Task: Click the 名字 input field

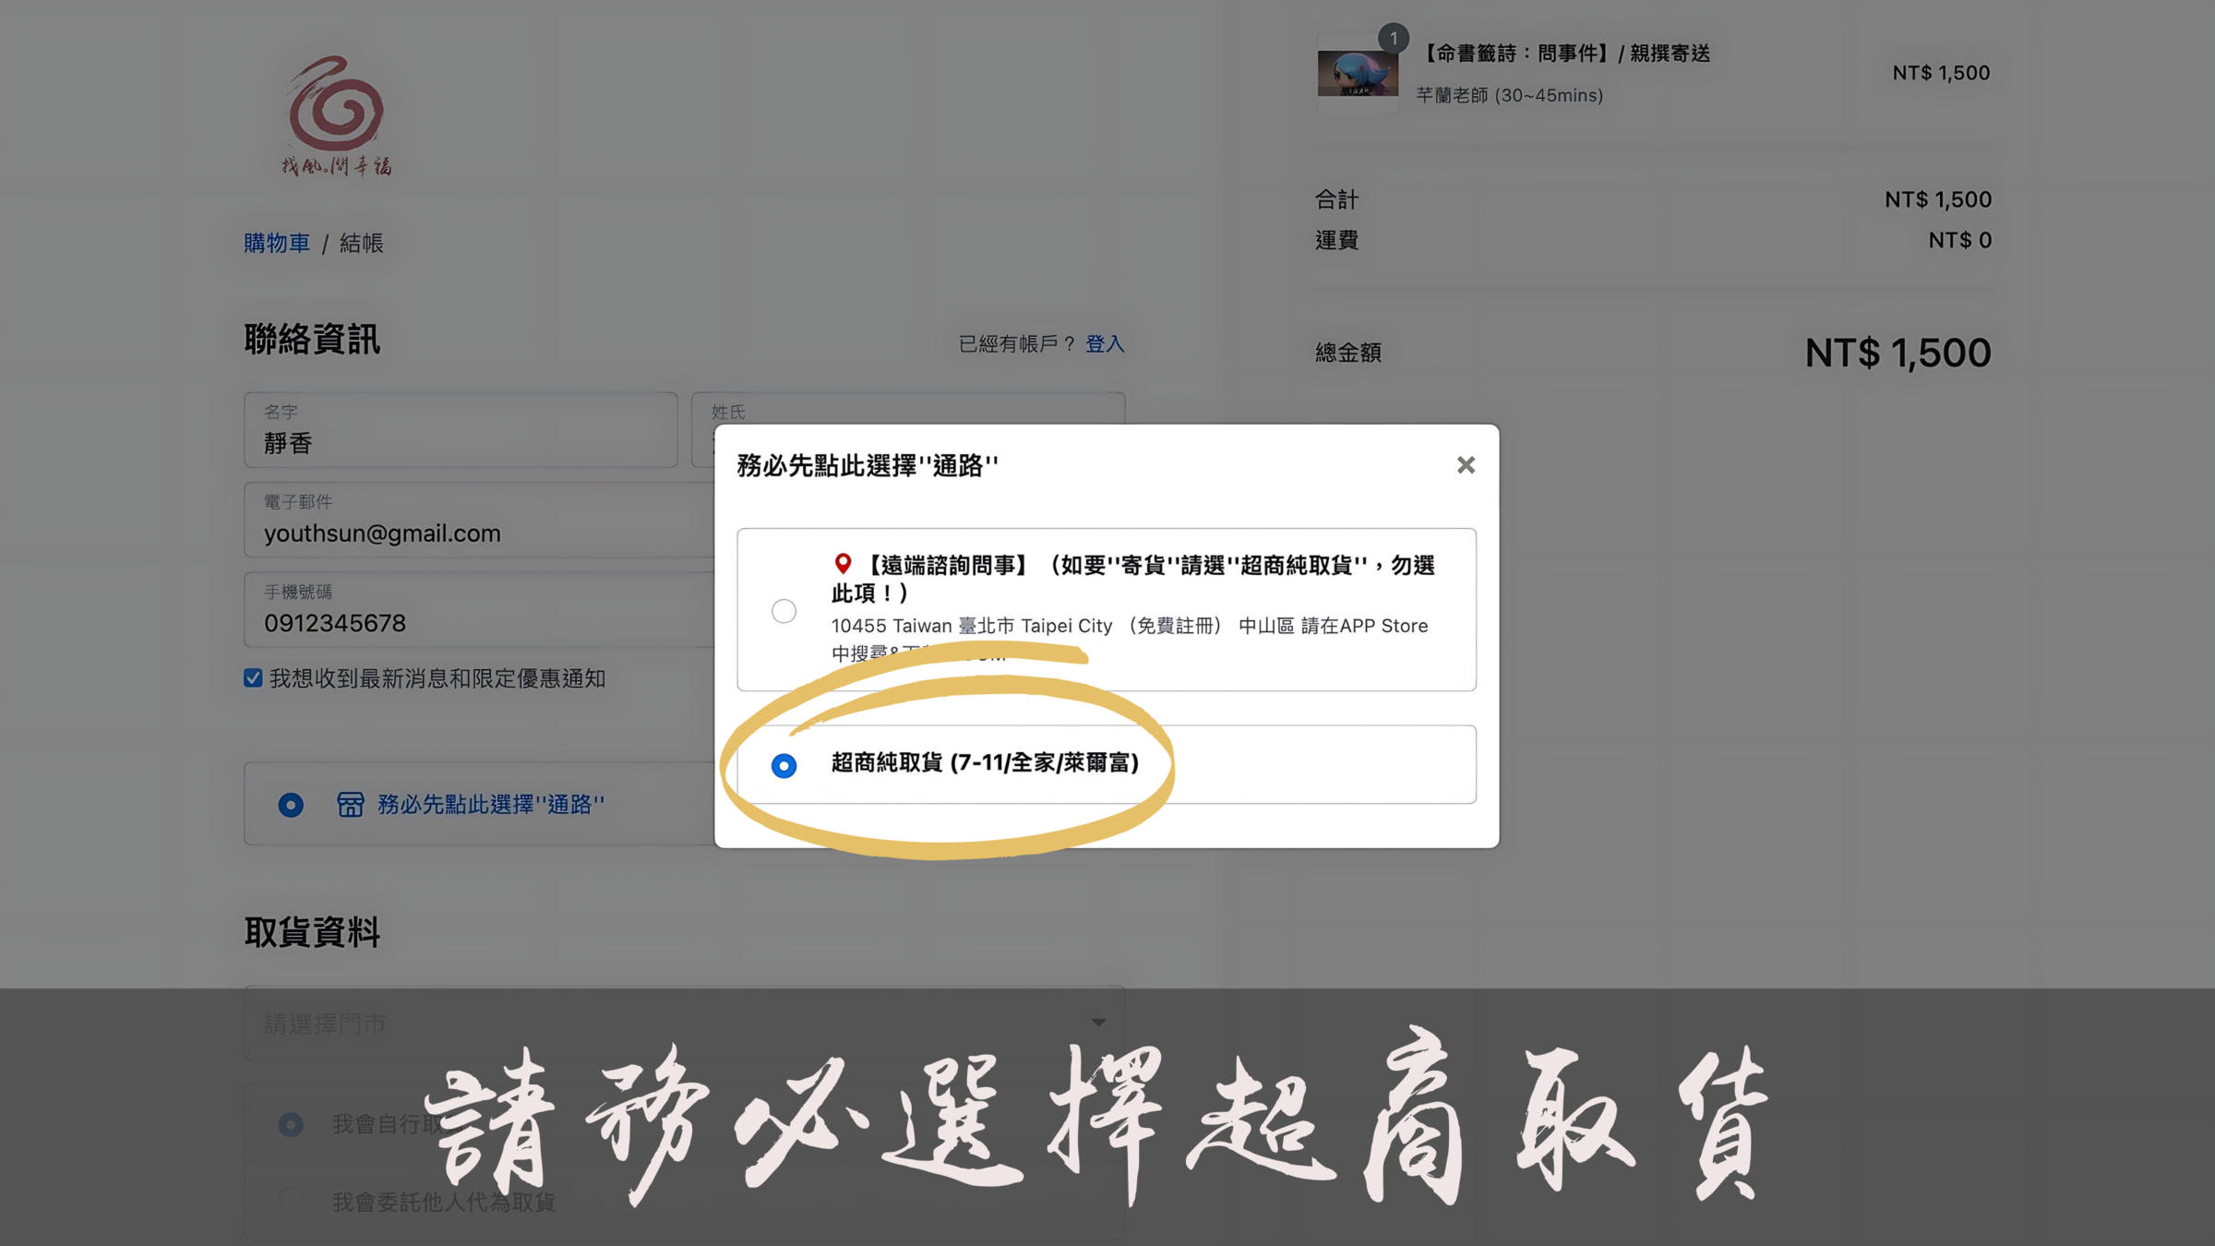Action: point(461,430)
